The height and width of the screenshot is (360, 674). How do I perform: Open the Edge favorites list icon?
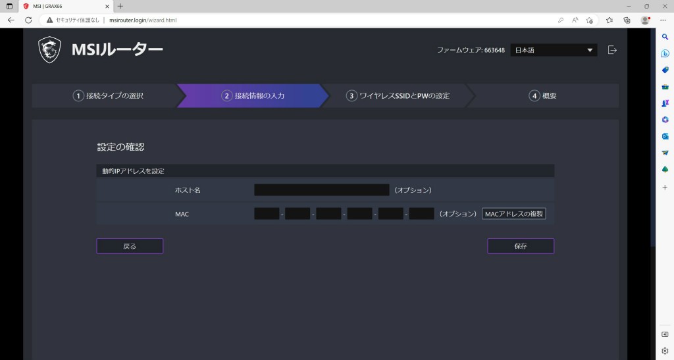coord(609,20)
